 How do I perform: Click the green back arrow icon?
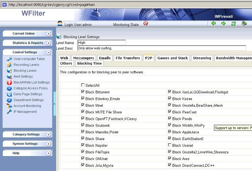pyautogui.click(x=214, y=23)
